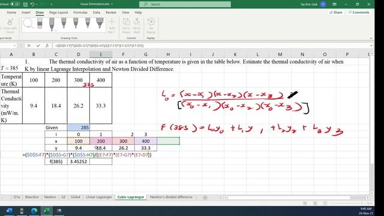The image size is (384, 216).
Task: Click the cell containing x value 400
Action: [146, 141]
